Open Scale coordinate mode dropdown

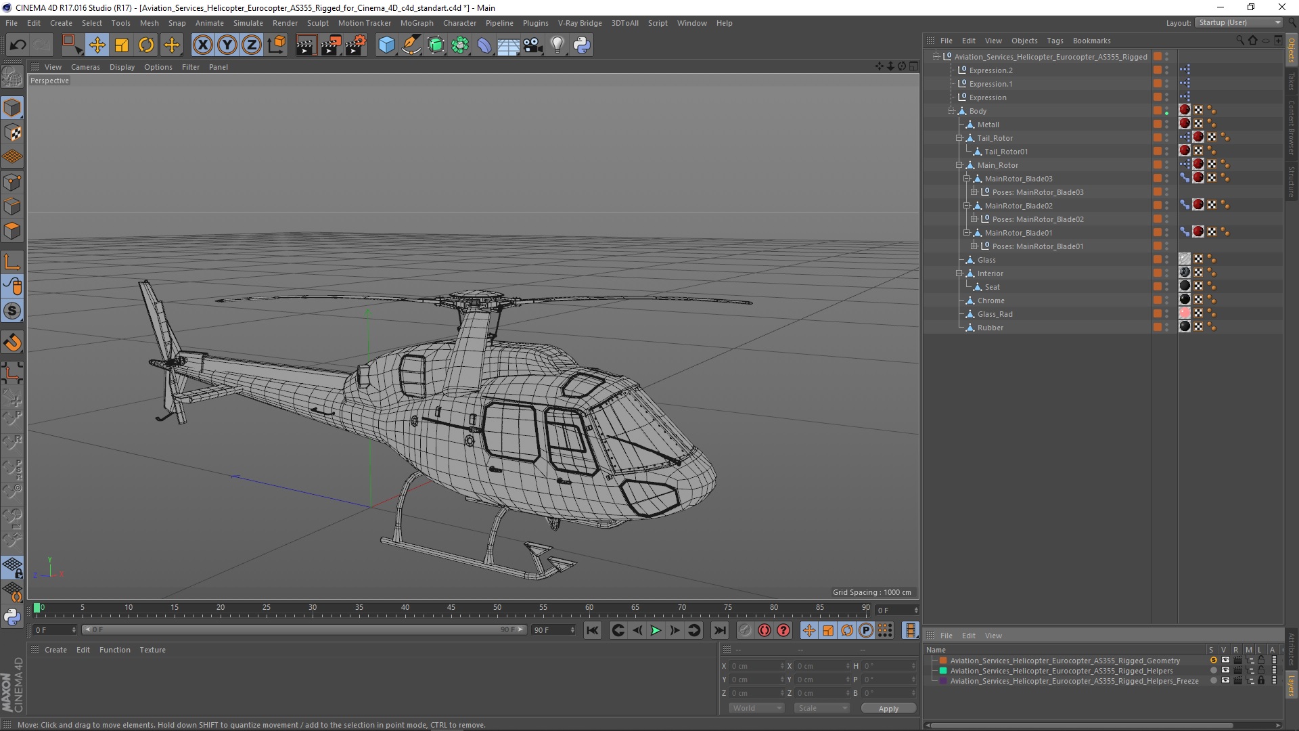click(x=821, y=708)
